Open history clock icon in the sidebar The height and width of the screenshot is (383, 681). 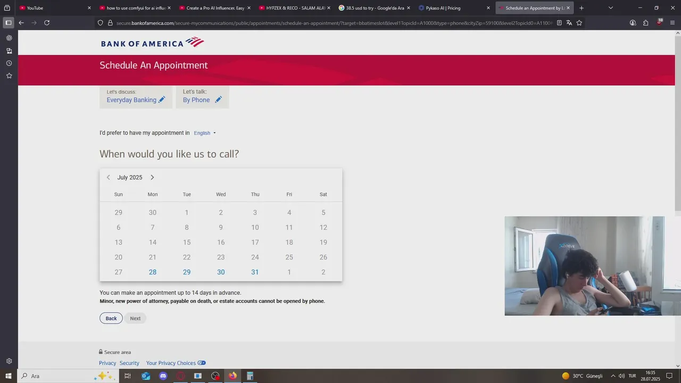point(9,63)
